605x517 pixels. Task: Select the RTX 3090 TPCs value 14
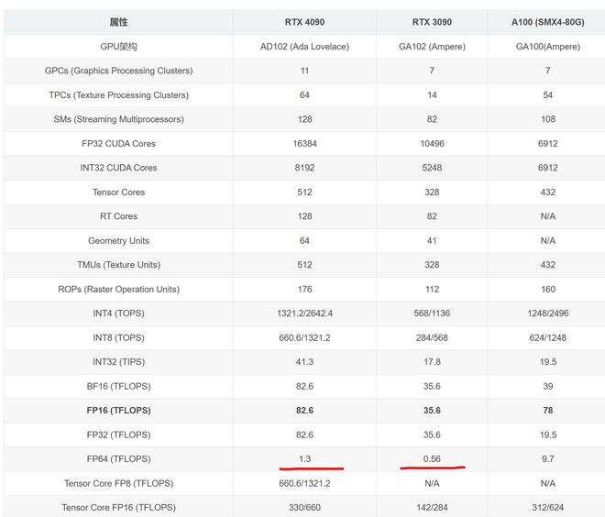[x=432, y=95]
